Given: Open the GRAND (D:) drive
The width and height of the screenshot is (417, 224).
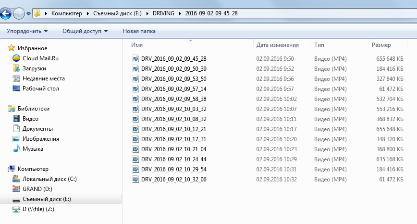Looking at the screenshot, I should tap(37, 189).
